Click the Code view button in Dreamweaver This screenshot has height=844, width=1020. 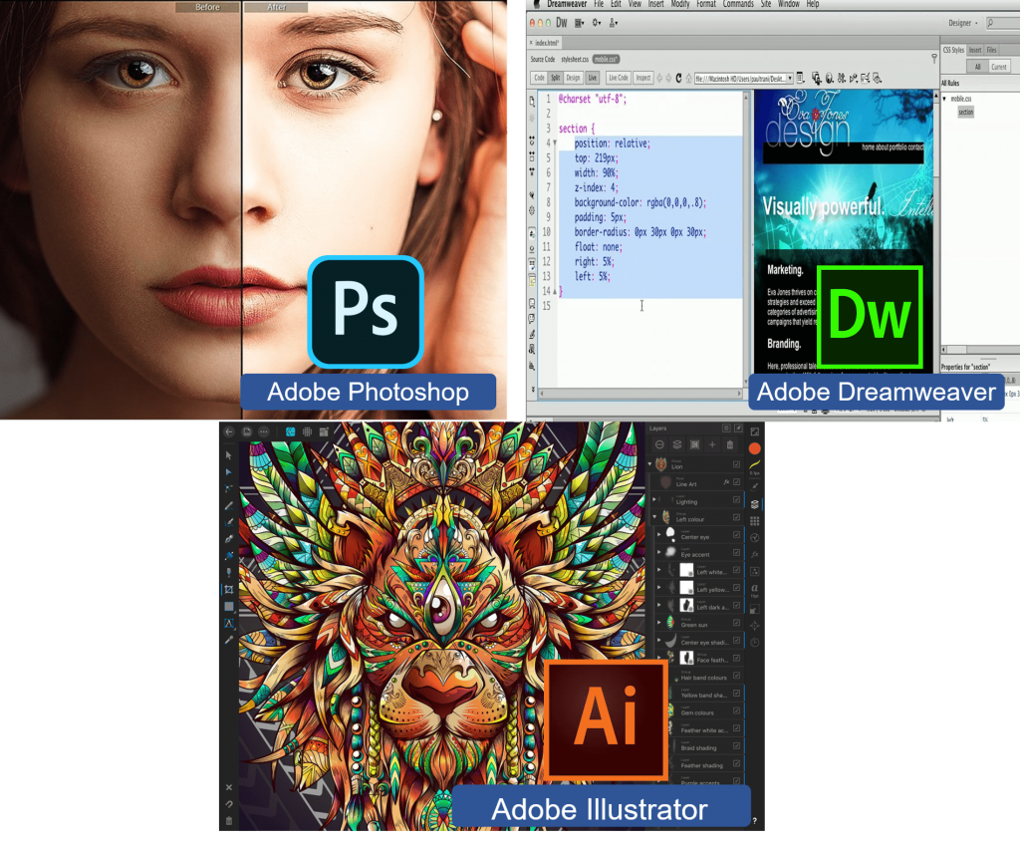coord(539,78)
